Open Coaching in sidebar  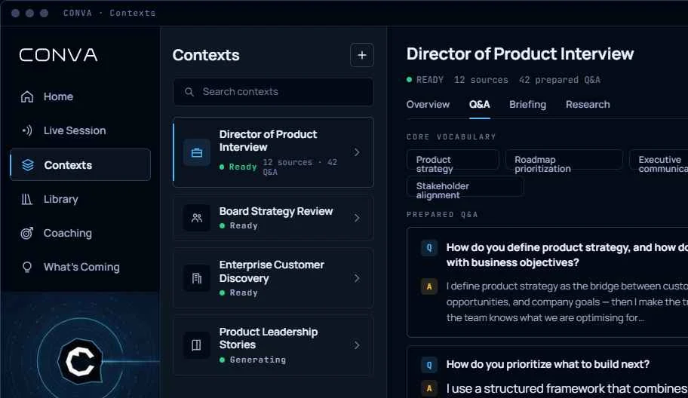(80, 233)
